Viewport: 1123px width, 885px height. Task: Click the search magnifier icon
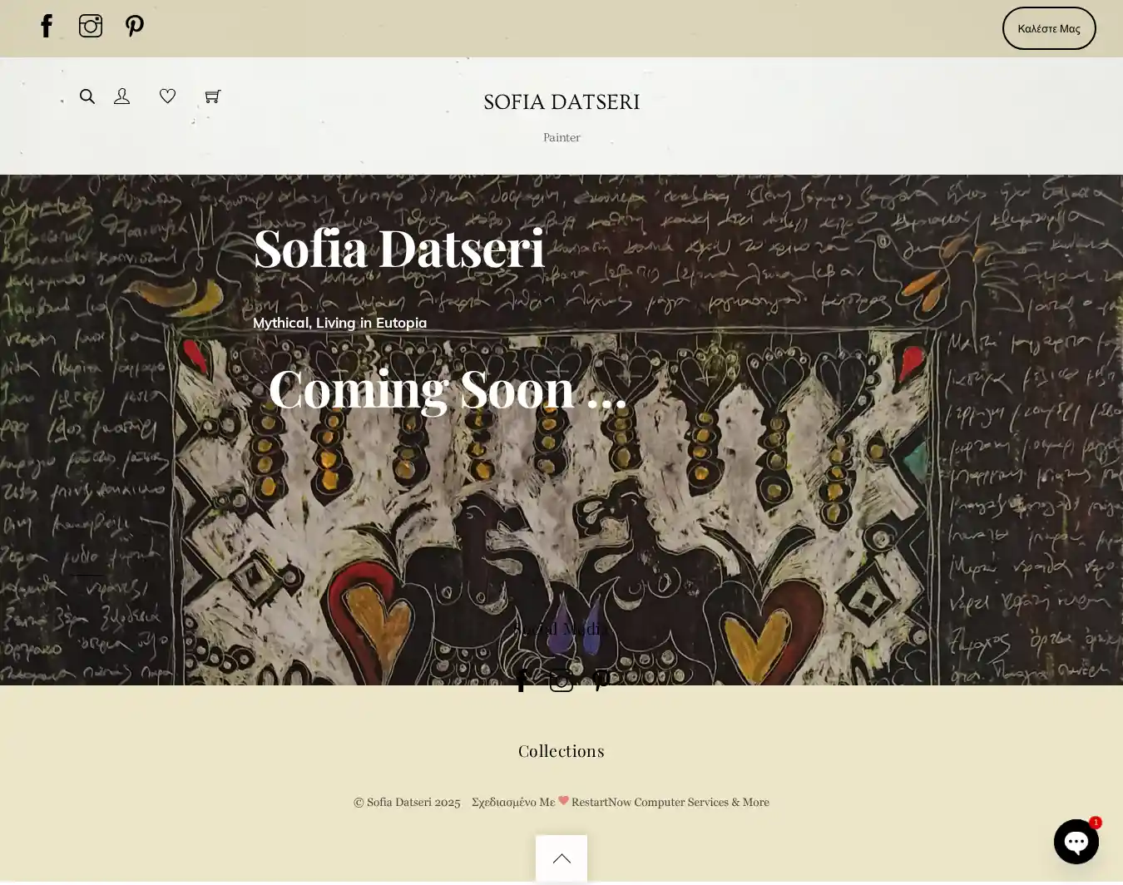87,96
